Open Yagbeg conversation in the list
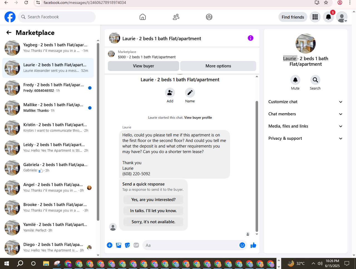This screenshot has width=356, height=269. click(x=48, y=48)
